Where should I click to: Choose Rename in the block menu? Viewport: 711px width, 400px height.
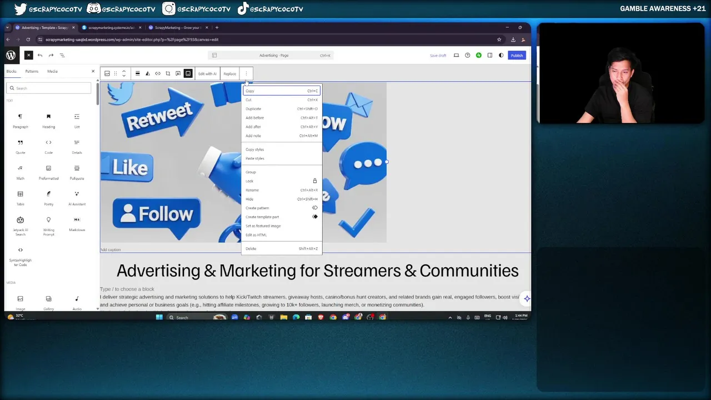click(x=282, y=190)
